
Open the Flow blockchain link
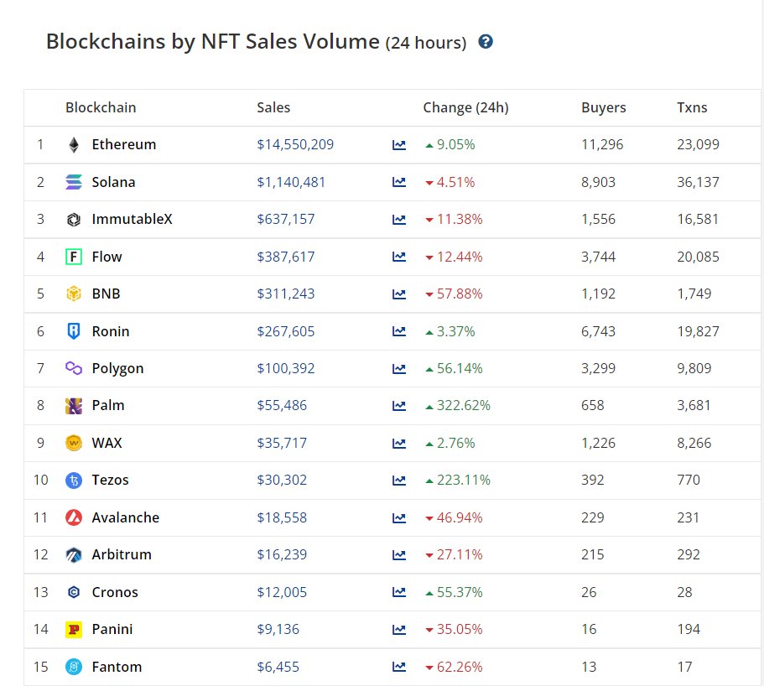point(107,257)
